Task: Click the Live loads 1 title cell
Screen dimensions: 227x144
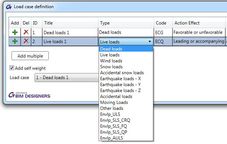Action: 70,42
